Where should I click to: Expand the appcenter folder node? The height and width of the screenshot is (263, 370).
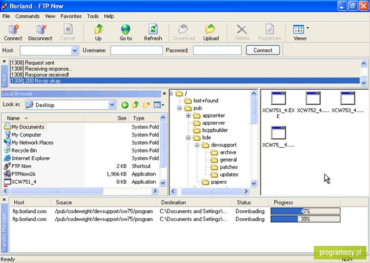tap(188, 115)
